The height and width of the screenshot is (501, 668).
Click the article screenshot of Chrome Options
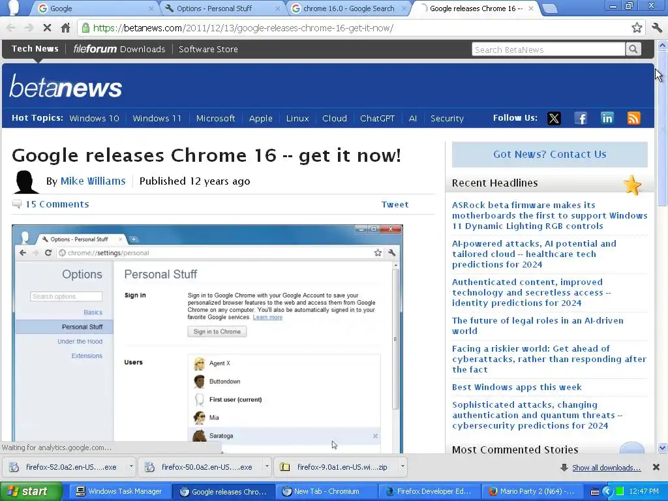click(207, 339)
